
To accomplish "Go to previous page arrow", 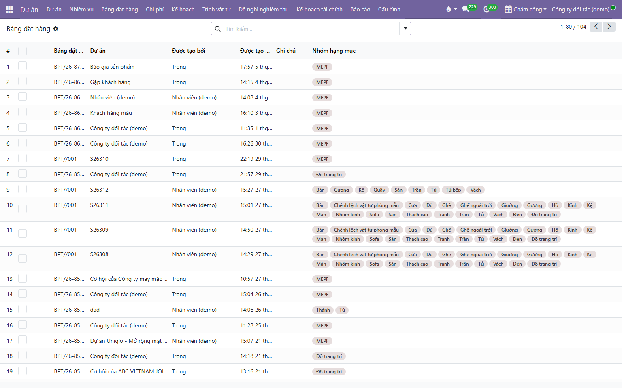I will tap(596, 27).
